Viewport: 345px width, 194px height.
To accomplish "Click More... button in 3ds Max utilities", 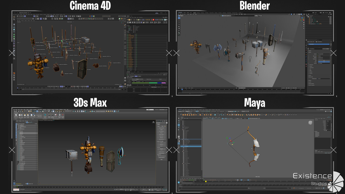I will pyautogui.click(x=159, y=126).
